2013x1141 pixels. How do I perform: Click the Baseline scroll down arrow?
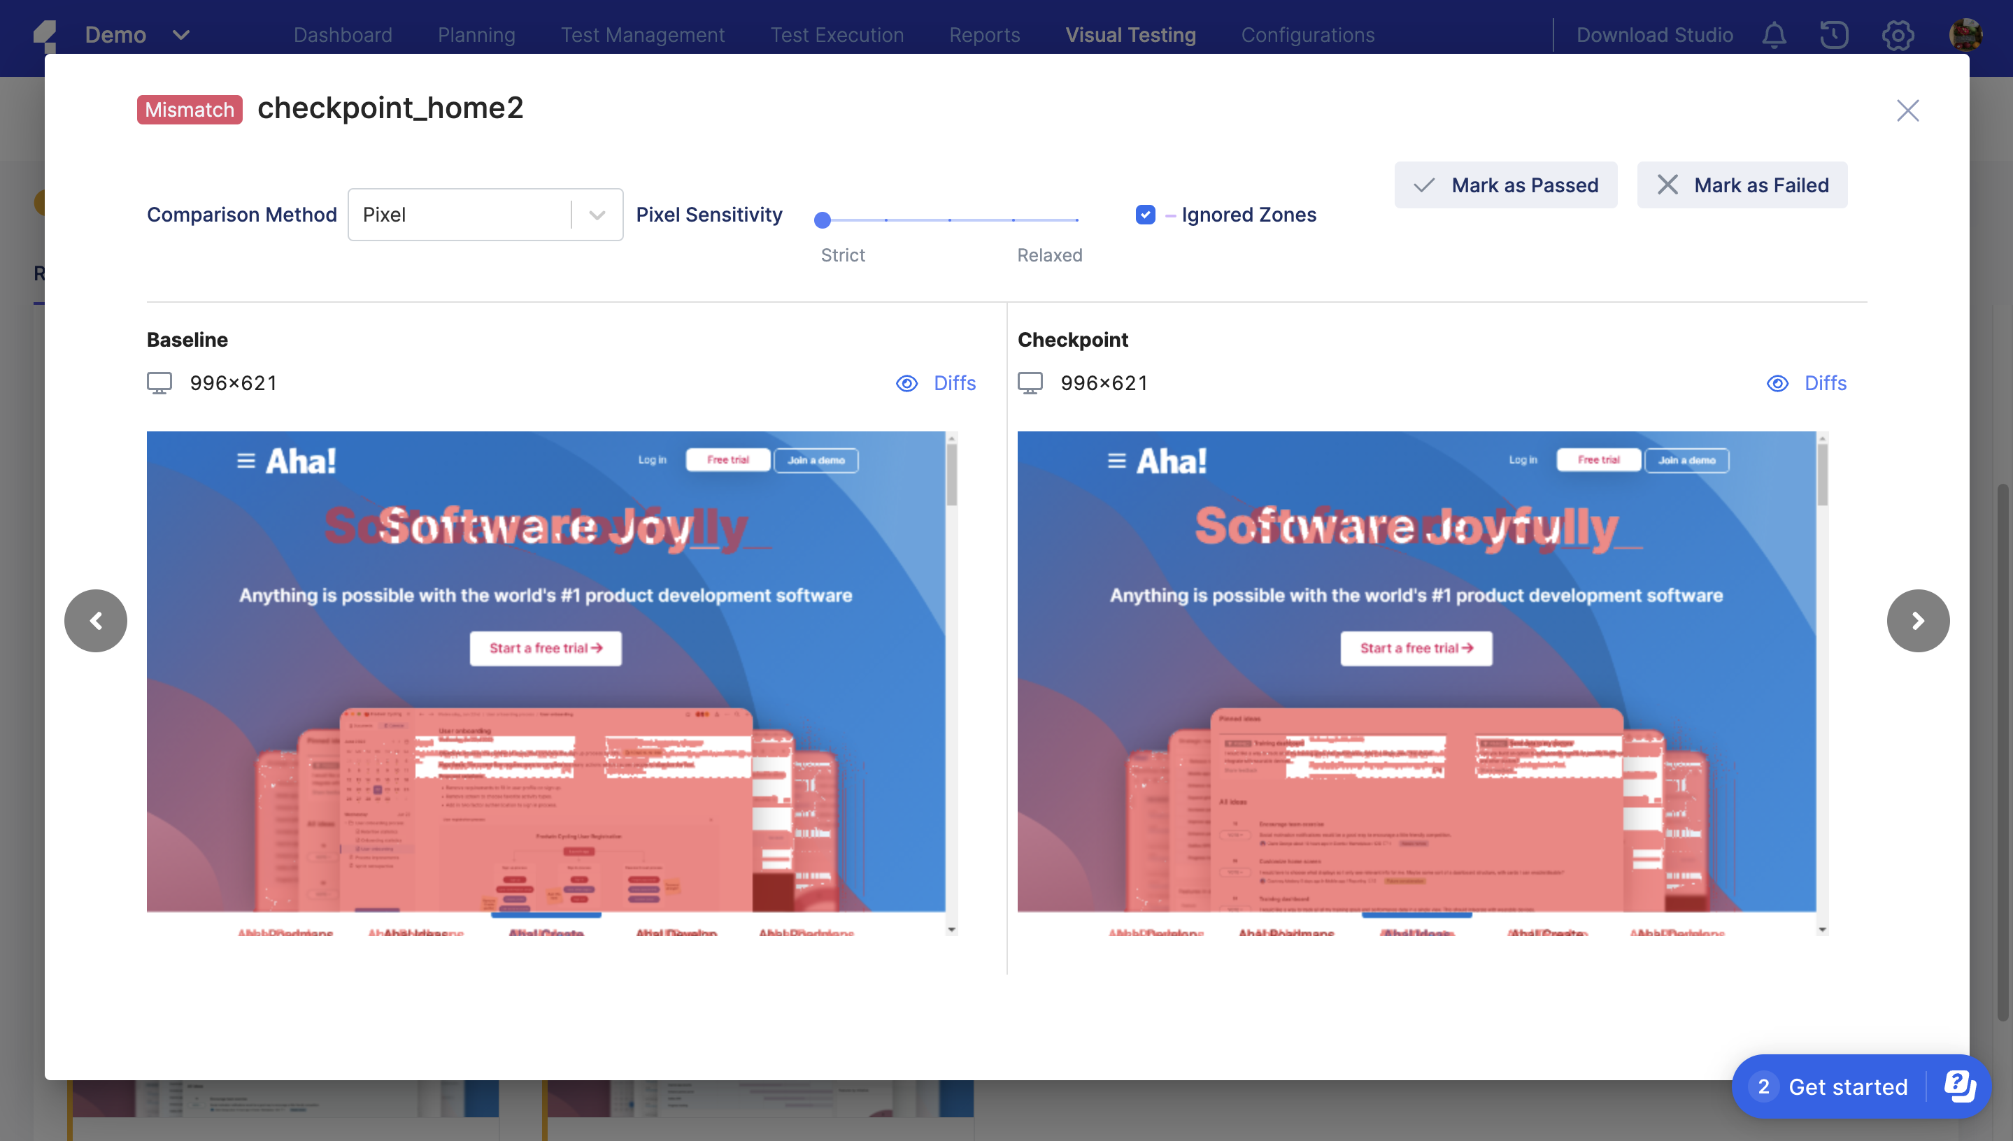coord(952,929)
